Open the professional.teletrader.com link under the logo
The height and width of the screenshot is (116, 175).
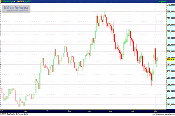click(17, 11)
